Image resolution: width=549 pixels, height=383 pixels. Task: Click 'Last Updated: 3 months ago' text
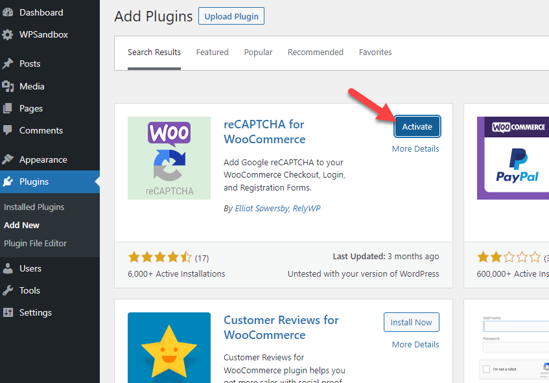[x=386, y=257]
